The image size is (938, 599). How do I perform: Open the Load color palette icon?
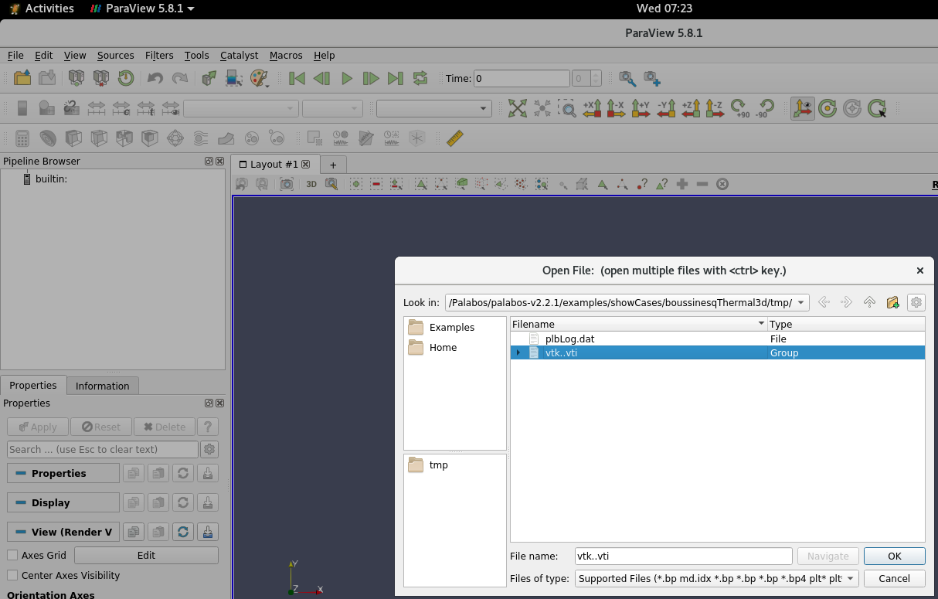[259, 78]
